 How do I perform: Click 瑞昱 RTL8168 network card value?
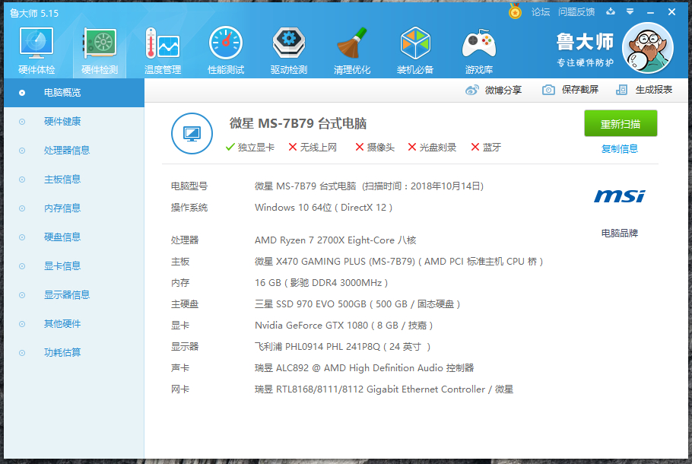pos(384,389)
